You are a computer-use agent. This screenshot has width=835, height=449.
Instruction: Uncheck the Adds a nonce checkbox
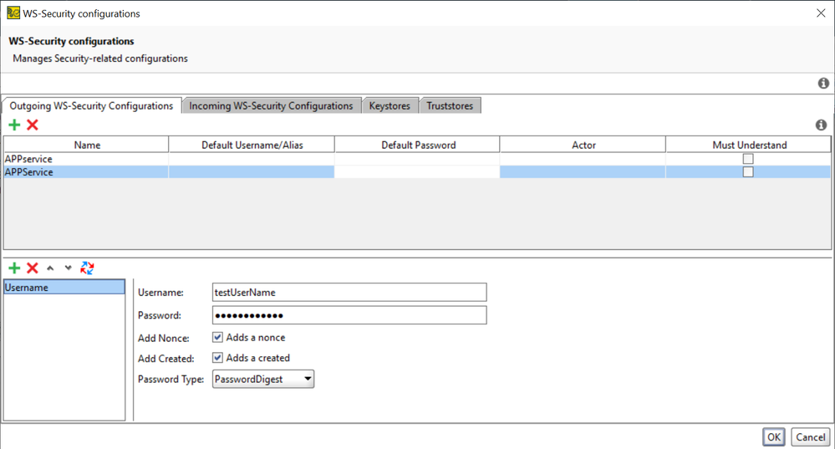[217, 338]
